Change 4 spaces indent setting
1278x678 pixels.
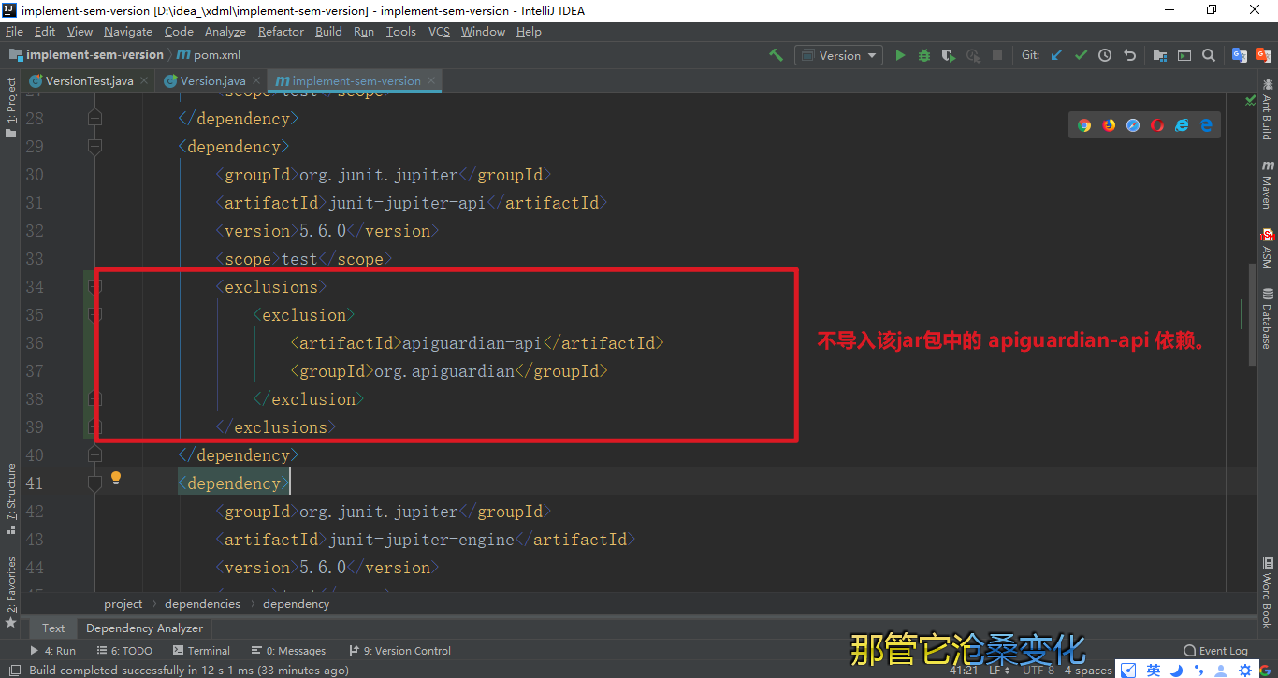click(x=1088, y=671)
